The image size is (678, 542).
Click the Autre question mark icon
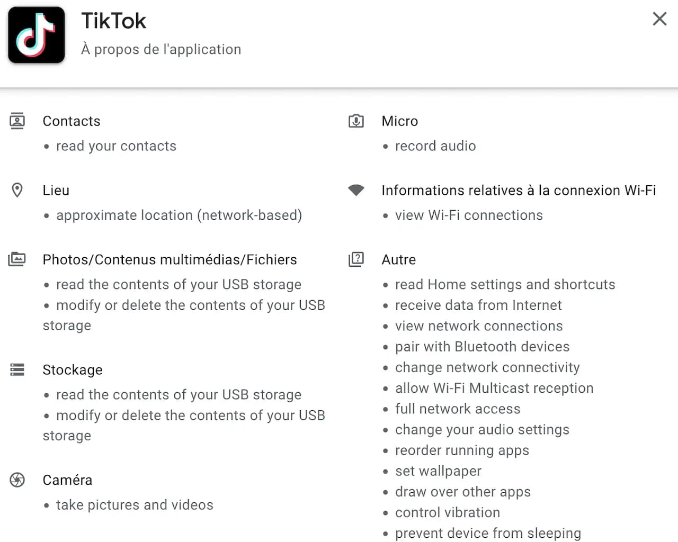[356, 259]
